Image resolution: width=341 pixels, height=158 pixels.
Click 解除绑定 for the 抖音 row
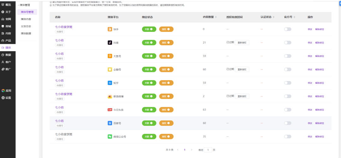click(x=320, y=43)
